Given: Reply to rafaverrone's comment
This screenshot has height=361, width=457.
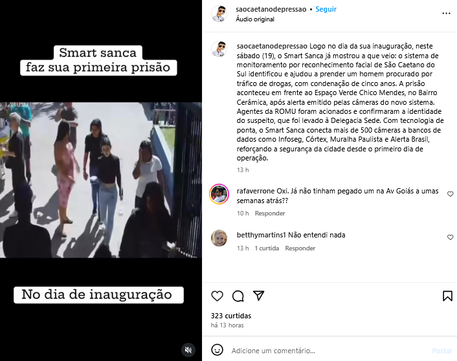Looking at the screenshot, I should [x=270, y=213].
